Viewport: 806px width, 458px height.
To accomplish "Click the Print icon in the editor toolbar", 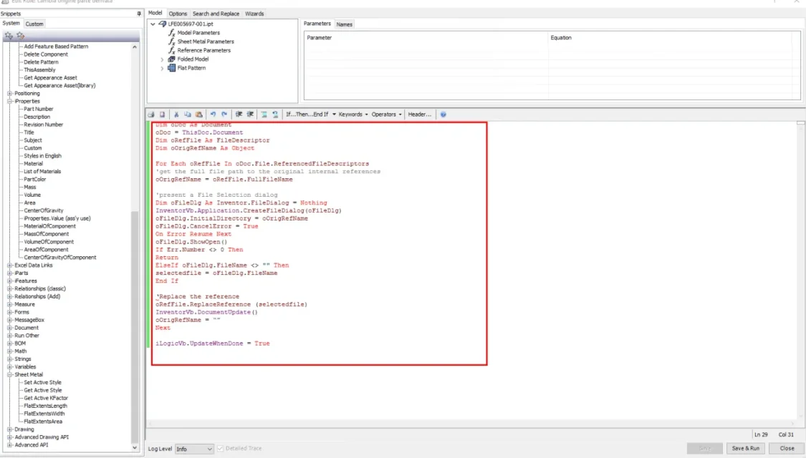I will [151, 114].
